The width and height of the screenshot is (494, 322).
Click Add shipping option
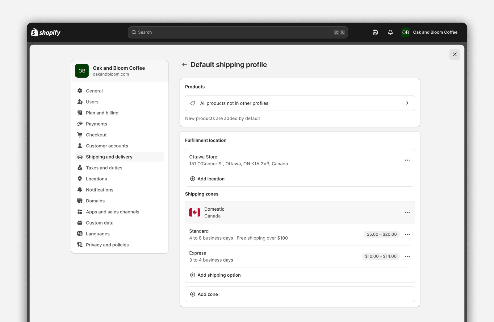(215, 275)
